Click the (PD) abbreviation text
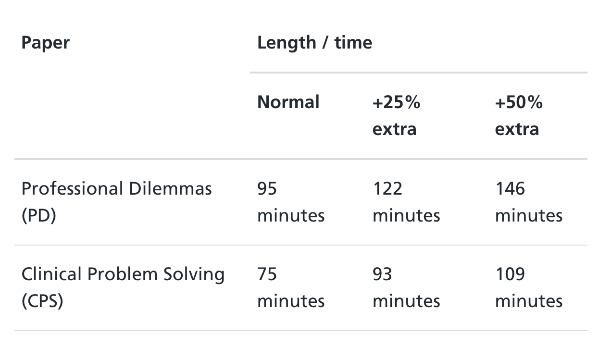 click(38, 215)
